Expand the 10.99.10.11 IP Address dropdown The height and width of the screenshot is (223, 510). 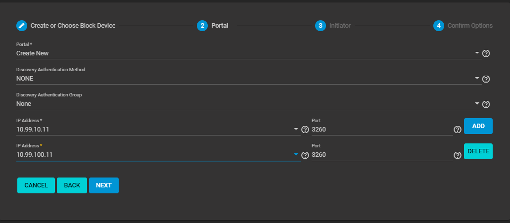pos(296,129)
